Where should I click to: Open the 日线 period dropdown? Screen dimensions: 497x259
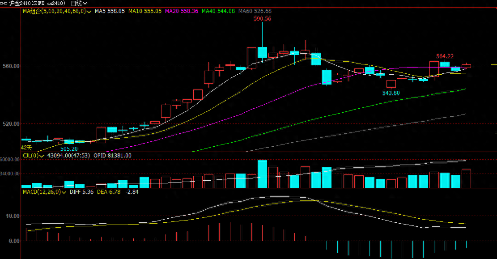(79, 3)
